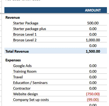Select Education / Seminars amount cell
Viewport: 109px width, 106px height.
pyautogui.click(x=93, y=83)
